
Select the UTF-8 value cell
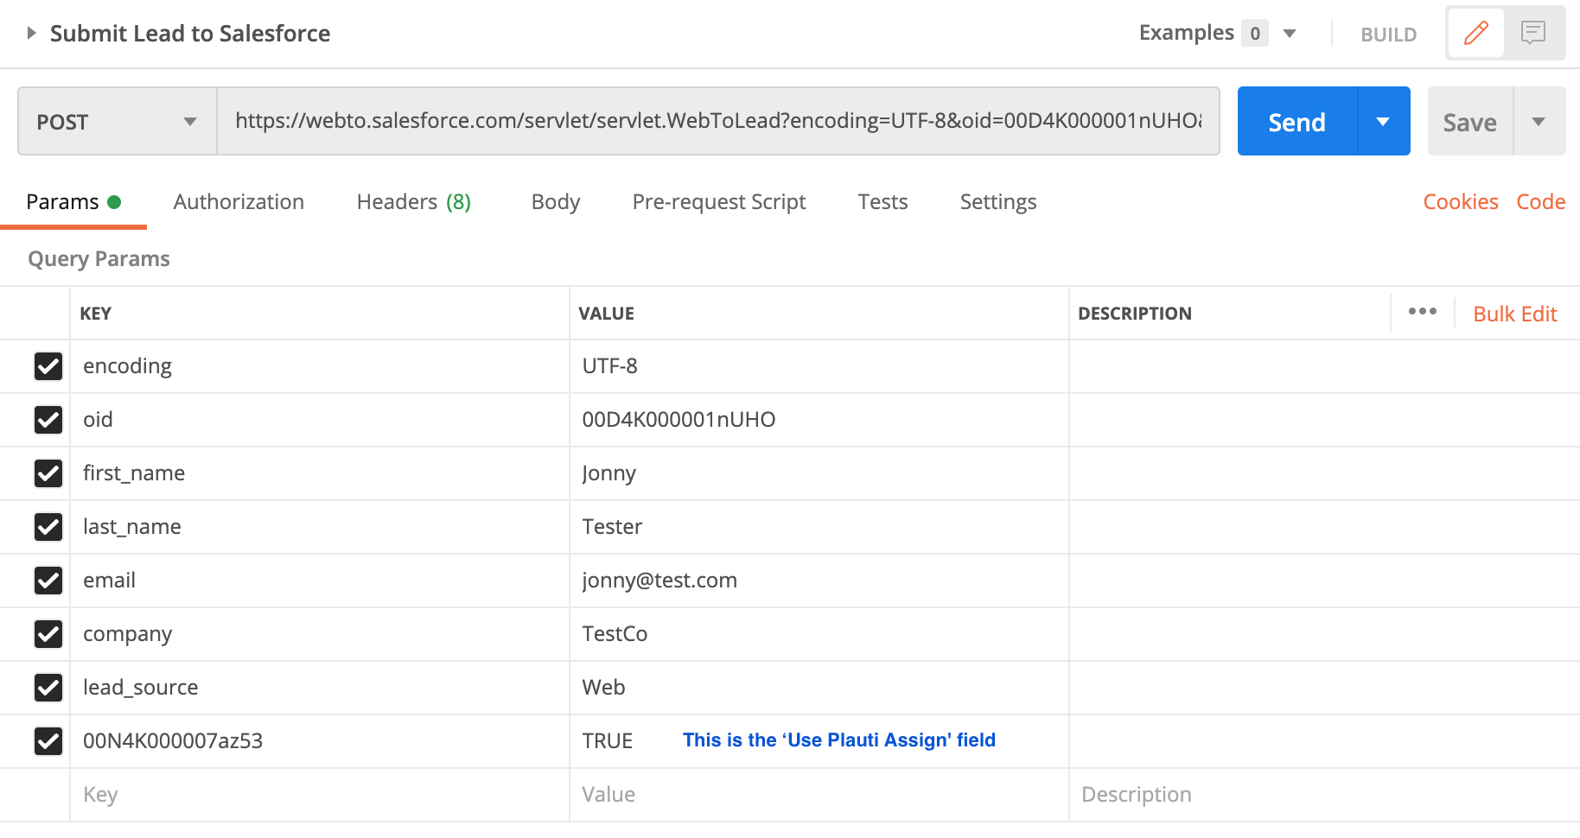pos(819,366)
